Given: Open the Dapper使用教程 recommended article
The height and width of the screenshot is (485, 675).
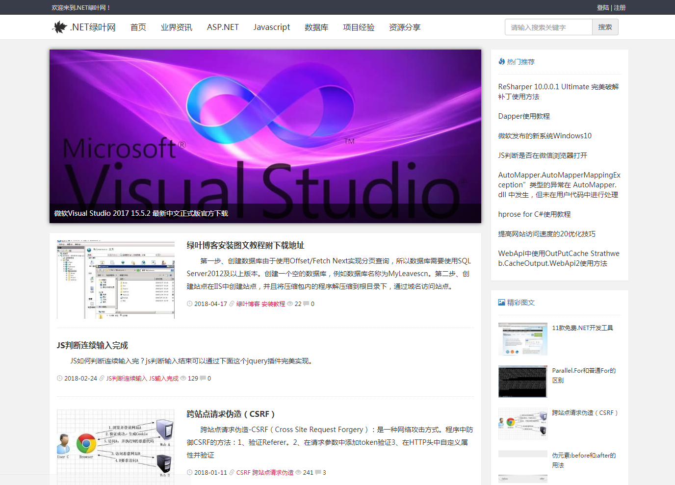Looking at the screenshot, I should 524,116.
